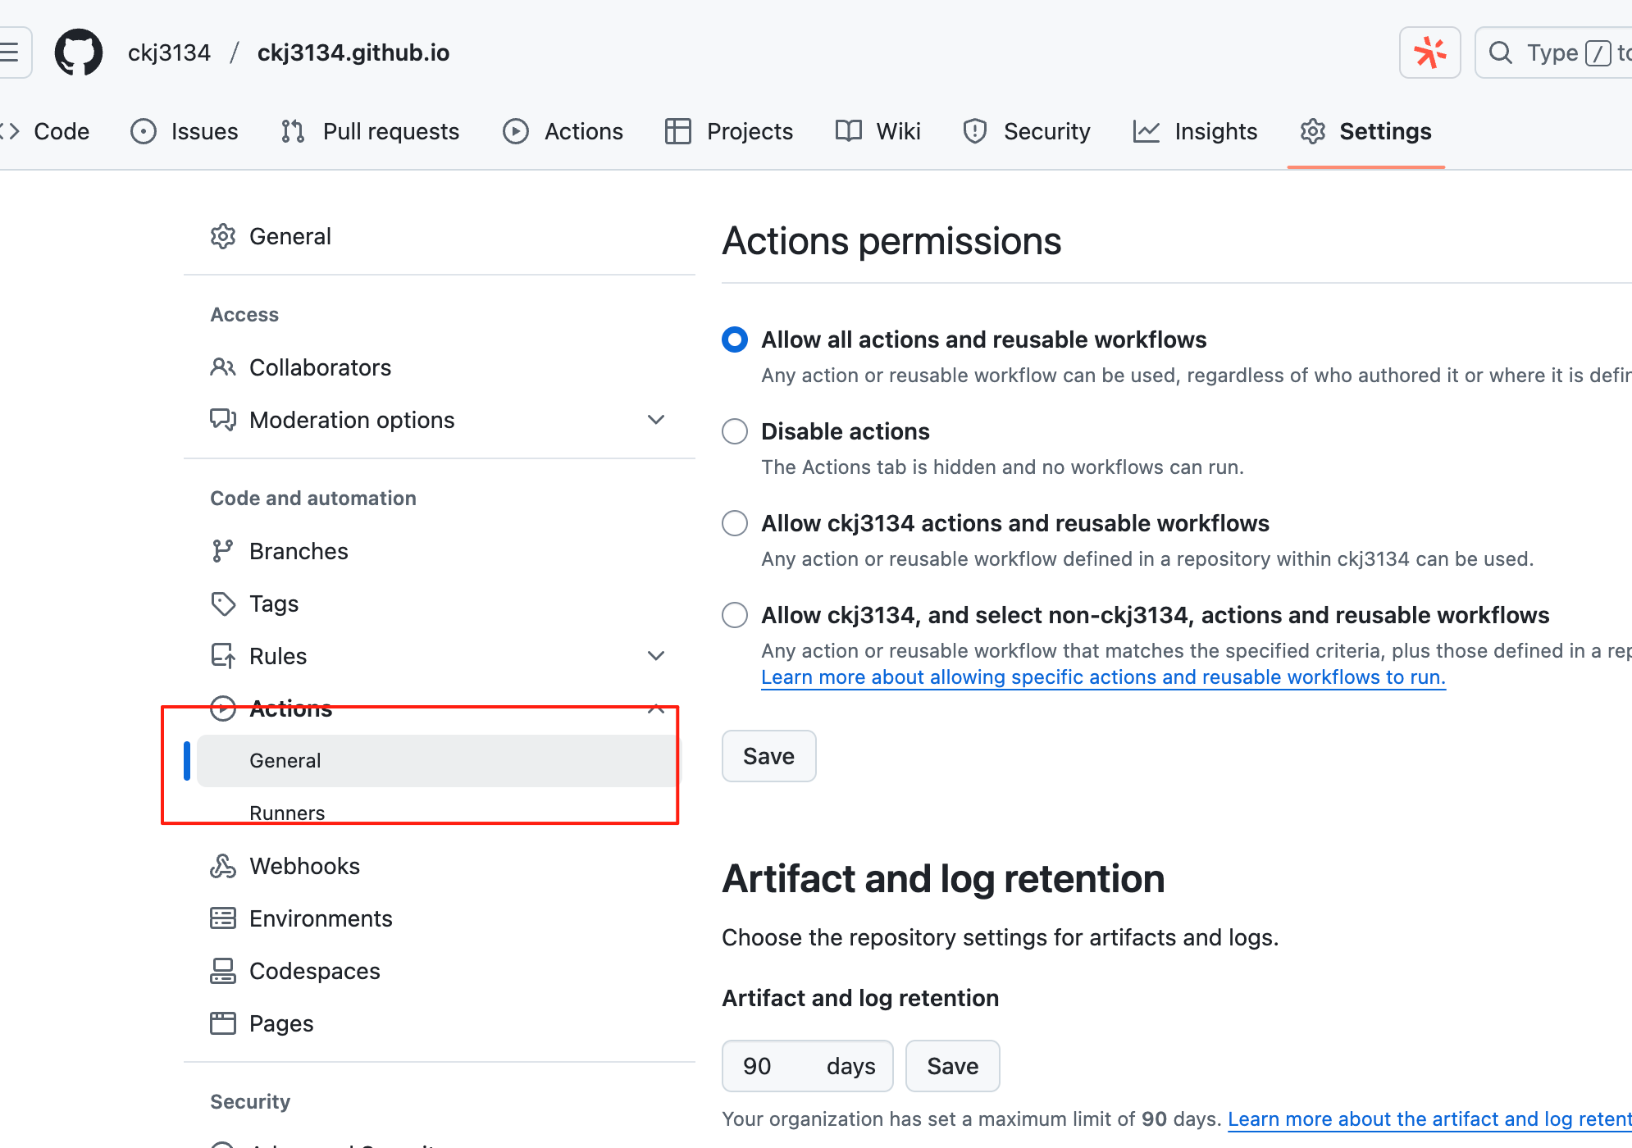Click the Pages browser icon

223,1023
